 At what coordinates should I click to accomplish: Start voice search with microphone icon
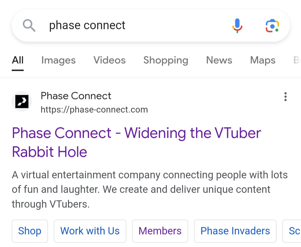click(237, 26)
